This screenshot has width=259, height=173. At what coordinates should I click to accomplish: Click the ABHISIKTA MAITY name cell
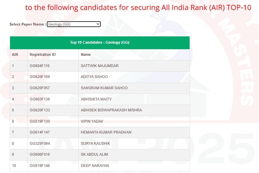(x=96, y=99)
